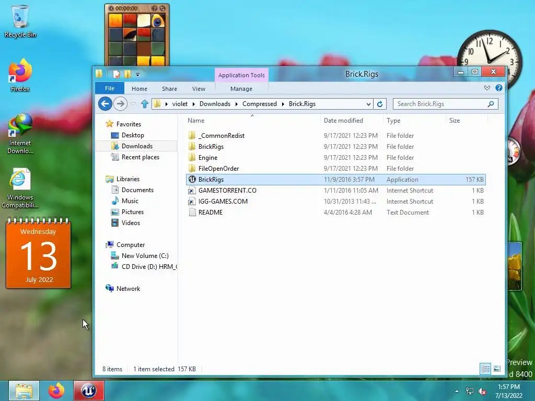Click the search magnifier icon
The height and width of the screenshot is (401, 535).
tap(491, 104)
